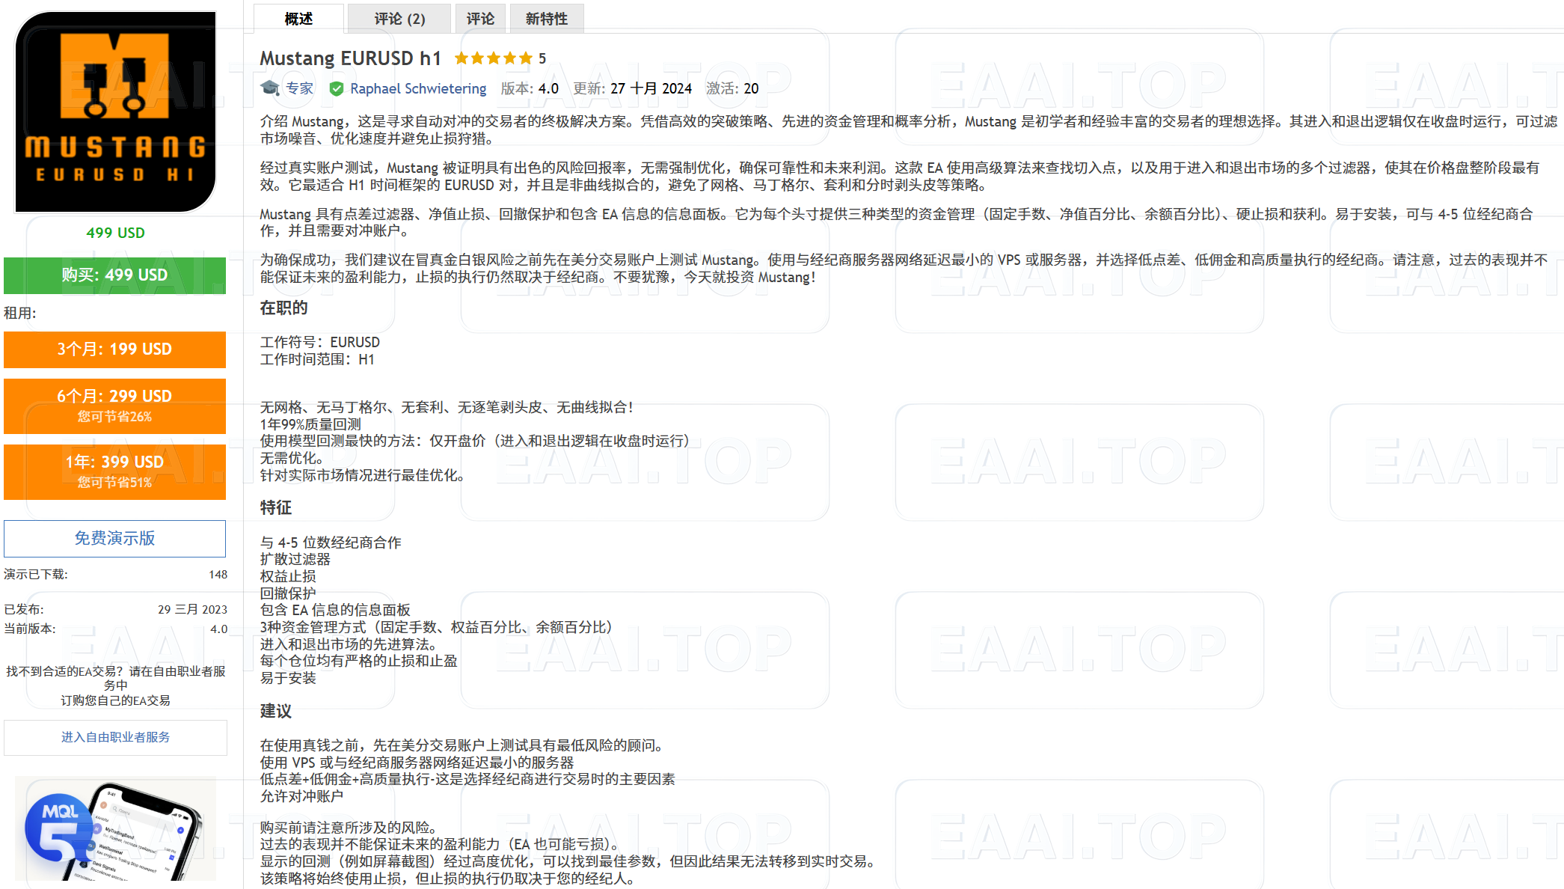Click the Raphael Schwietering seller link
The image size is (1564, 889).
[418, 88]
